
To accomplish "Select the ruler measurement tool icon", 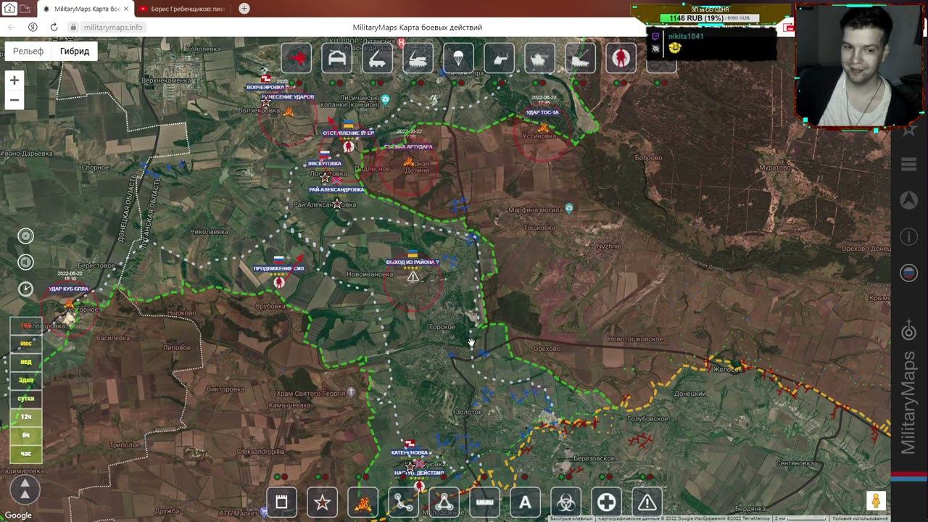I will pos(485,502).
